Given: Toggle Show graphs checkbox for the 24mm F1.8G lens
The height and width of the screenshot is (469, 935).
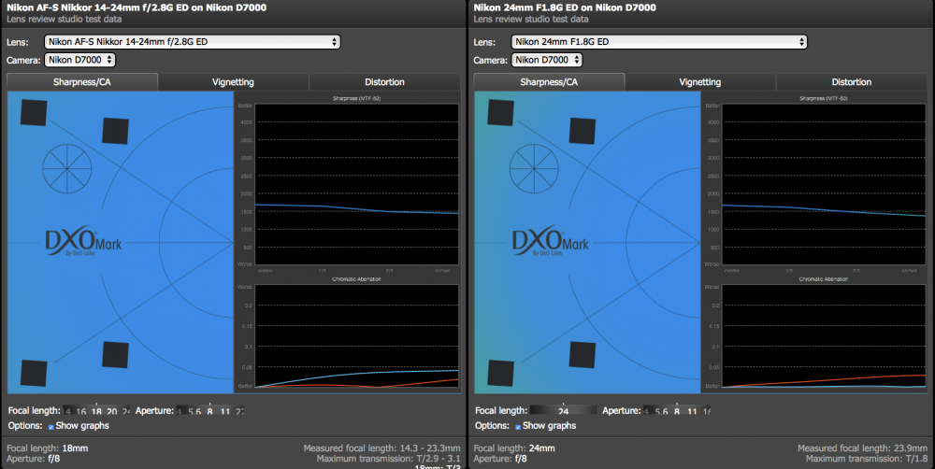Looking at the screenshot, I should 518,427.
